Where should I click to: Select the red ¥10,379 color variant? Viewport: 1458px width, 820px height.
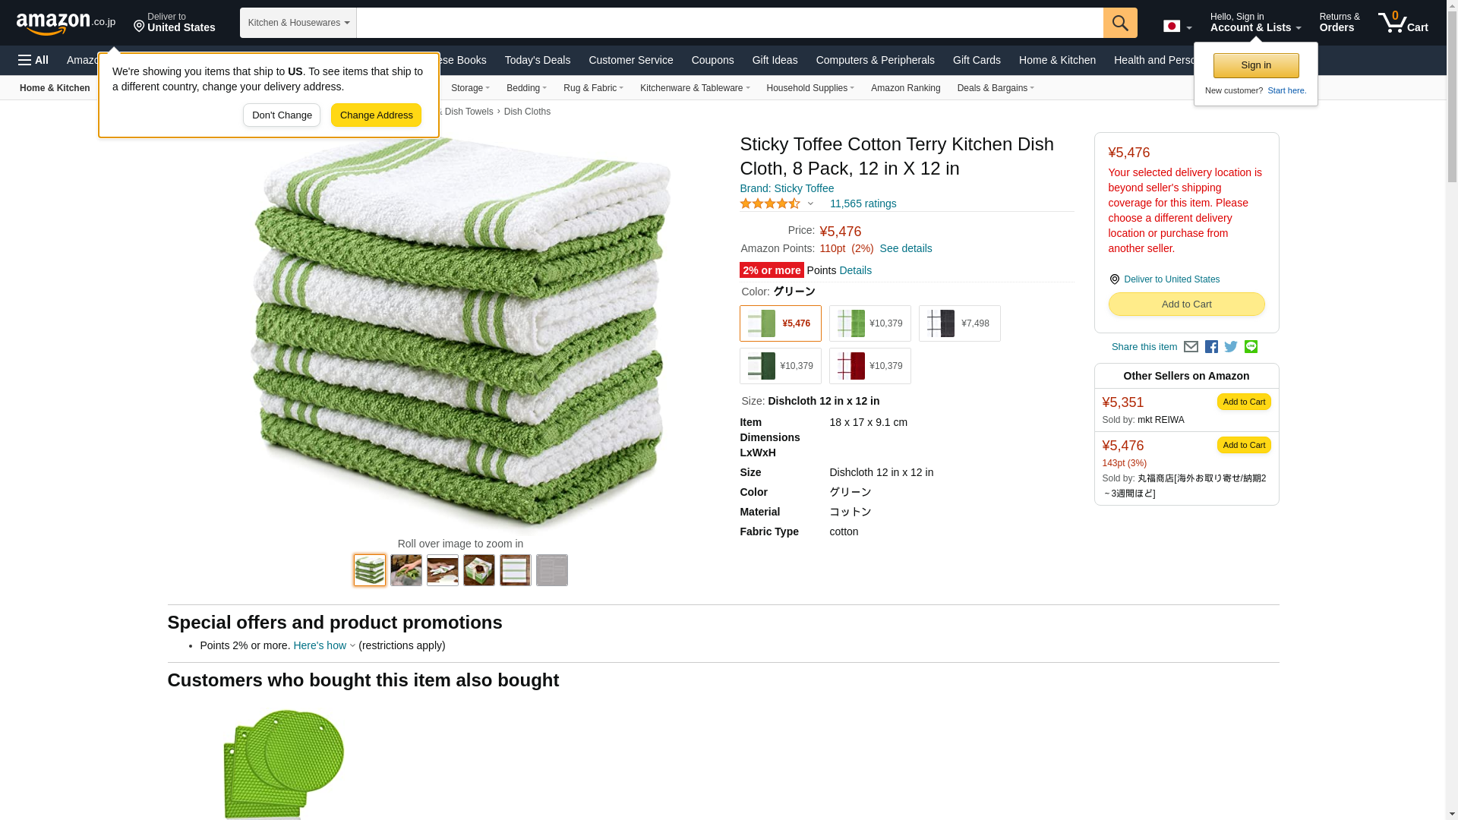click(869, 366)
